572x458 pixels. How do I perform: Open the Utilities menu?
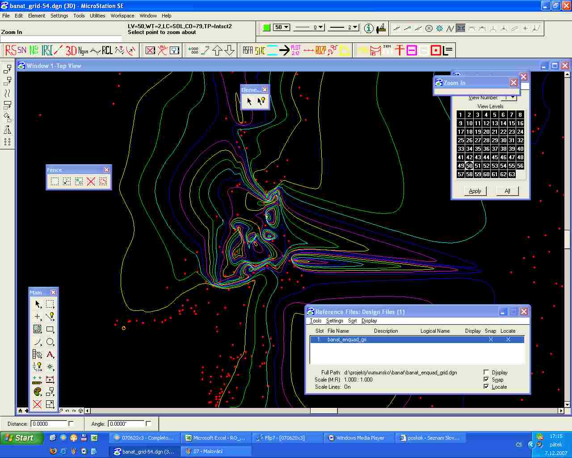97,16
